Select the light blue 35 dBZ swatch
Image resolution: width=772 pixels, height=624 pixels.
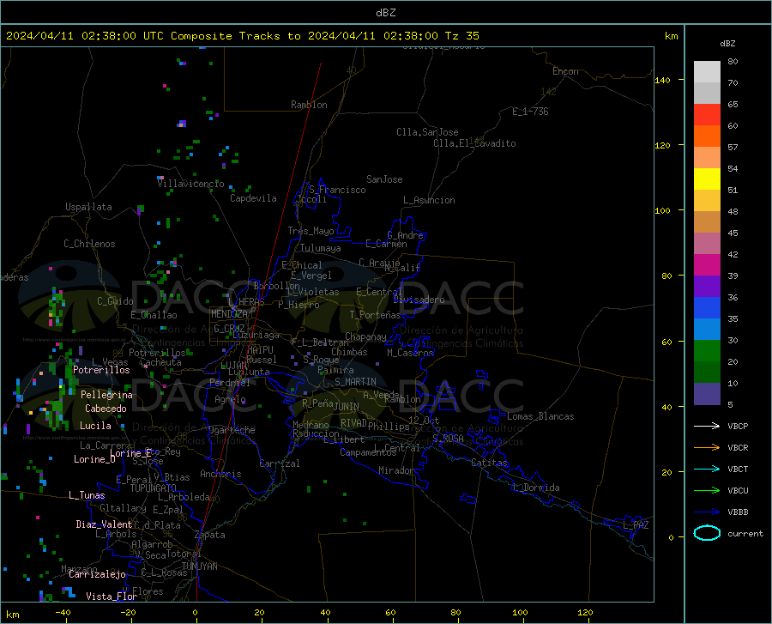click(x=707, y=330)
